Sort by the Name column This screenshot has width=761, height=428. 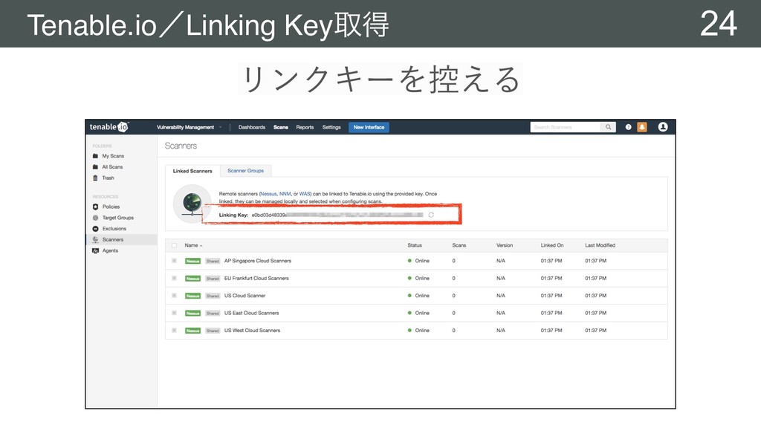click(193, 245)
